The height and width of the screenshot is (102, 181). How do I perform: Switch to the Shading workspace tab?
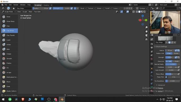[x=46, y=5]
